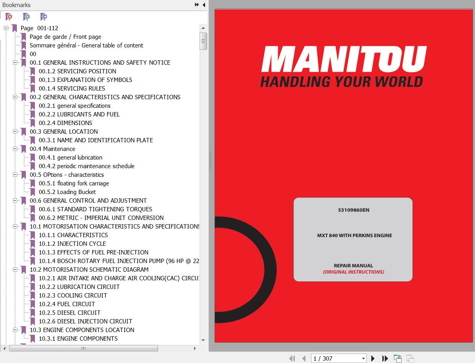Open bookmark 00.1.4 SERVICING RULES
The height and width of the screenshot is (363, 475).
click(x=72, y=89)
